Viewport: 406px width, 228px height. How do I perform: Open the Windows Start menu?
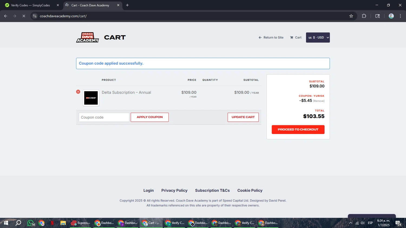(6, 223)
